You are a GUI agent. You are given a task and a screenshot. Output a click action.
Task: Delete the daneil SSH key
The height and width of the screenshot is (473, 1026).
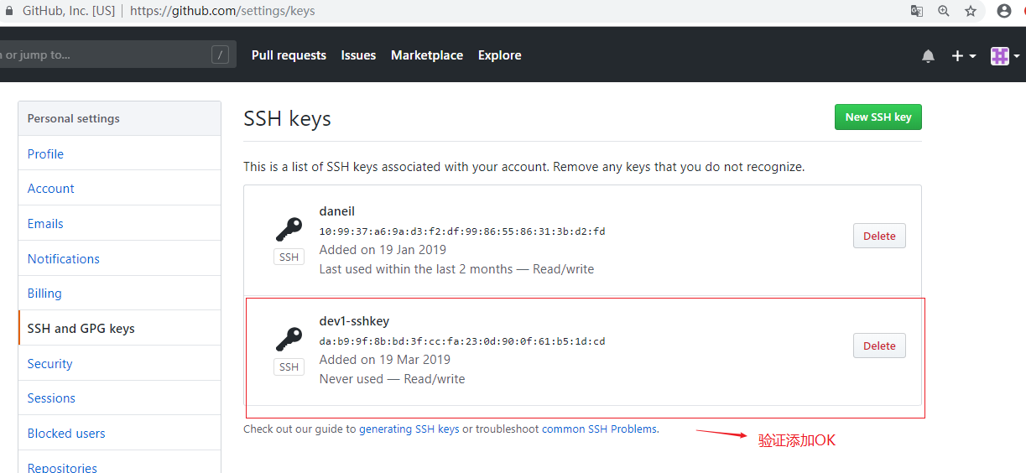tap(879, 236)
